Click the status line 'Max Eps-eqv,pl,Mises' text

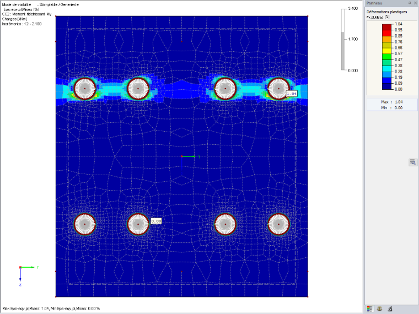click(x=51, y=308)
